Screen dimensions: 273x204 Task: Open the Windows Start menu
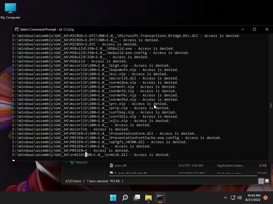[113, 198]
